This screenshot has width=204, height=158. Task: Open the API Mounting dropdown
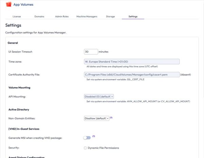click(99, 96)
